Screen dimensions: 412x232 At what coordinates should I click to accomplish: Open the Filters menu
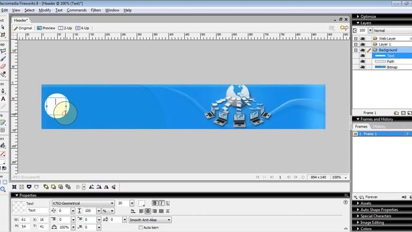(96, 10)
